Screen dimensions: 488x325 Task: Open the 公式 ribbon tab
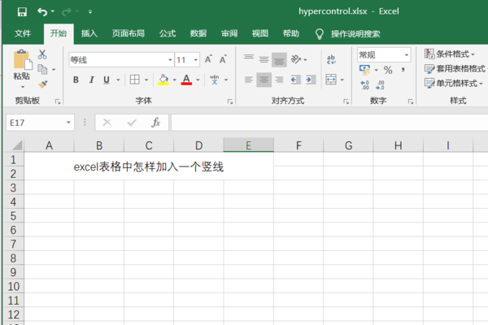pos(168,33)
